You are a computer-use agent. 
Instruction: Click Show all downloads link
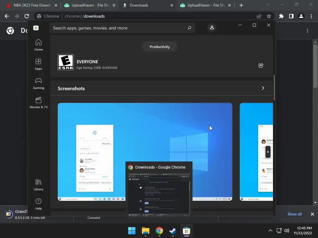(x=294, y=214)
